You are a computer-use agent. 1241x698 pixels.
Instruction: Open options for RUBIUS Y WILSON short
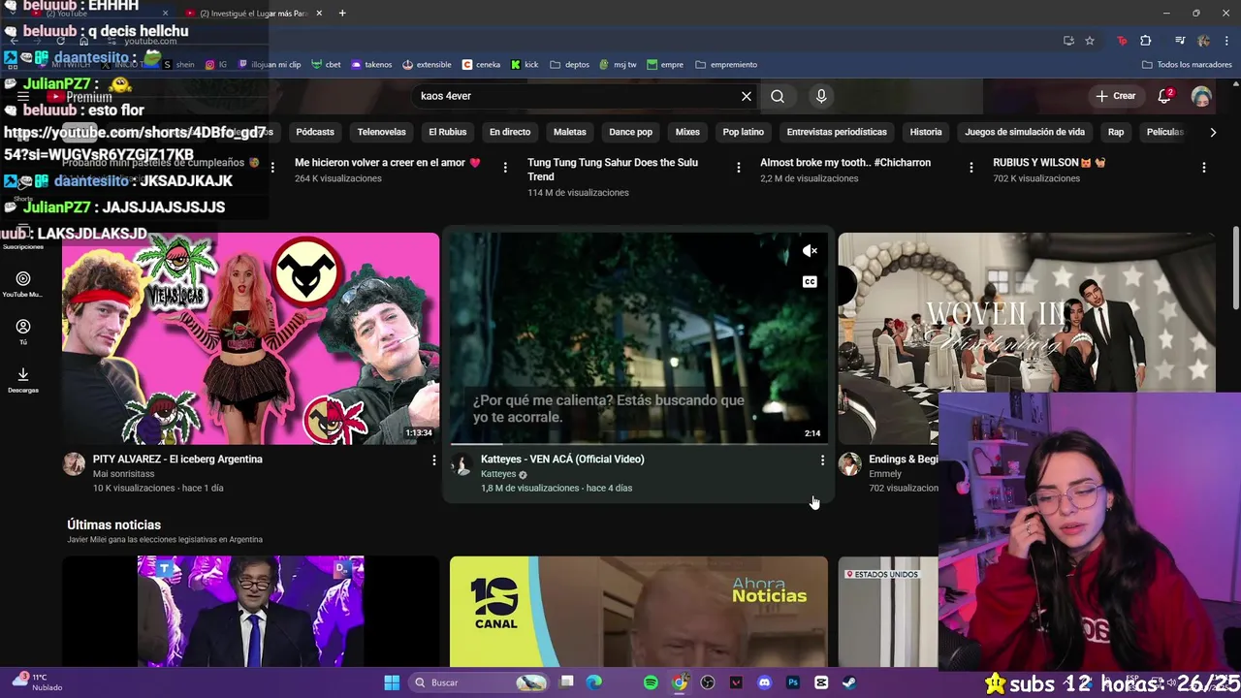[x=1204, y=168]
